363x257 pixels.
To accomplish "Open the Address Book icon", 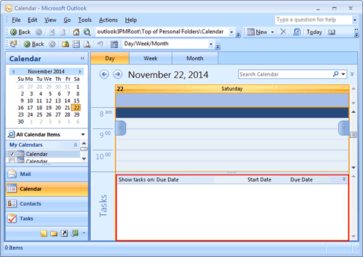I will click(332, 32).
